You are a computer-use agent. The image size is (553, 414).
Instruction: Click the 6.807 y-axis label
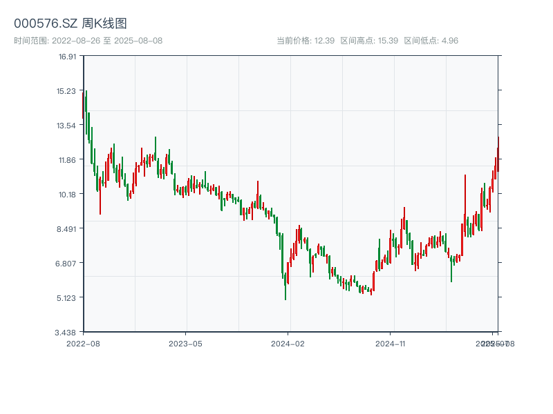click(x=67, y=264)
